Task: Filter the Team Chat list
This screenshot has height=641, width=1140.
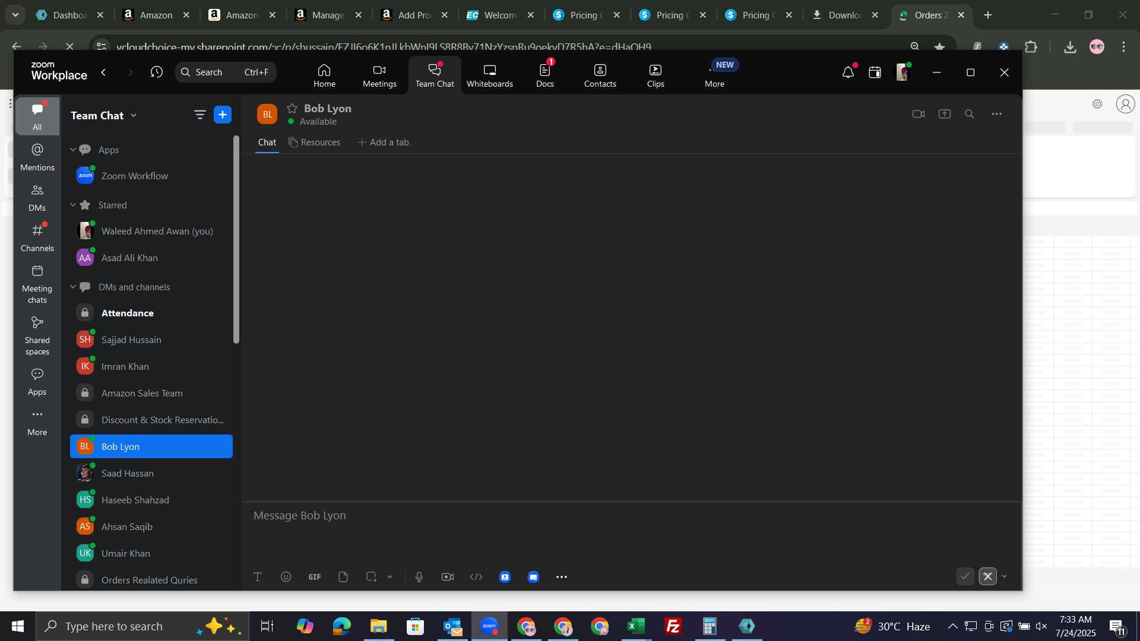Action: [x=199, y=115]
